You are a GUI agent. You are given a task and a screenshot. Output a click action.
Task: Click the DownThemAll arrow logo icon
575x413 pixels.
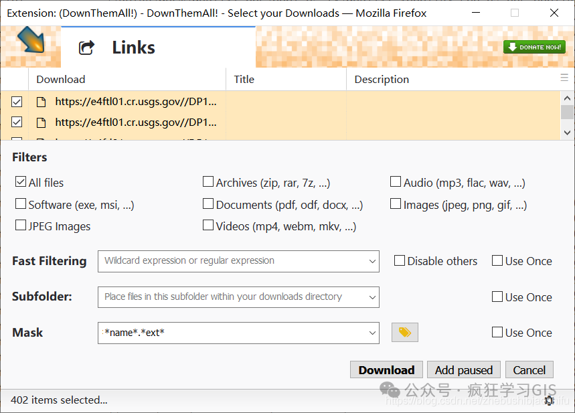[x=31, y=40]
